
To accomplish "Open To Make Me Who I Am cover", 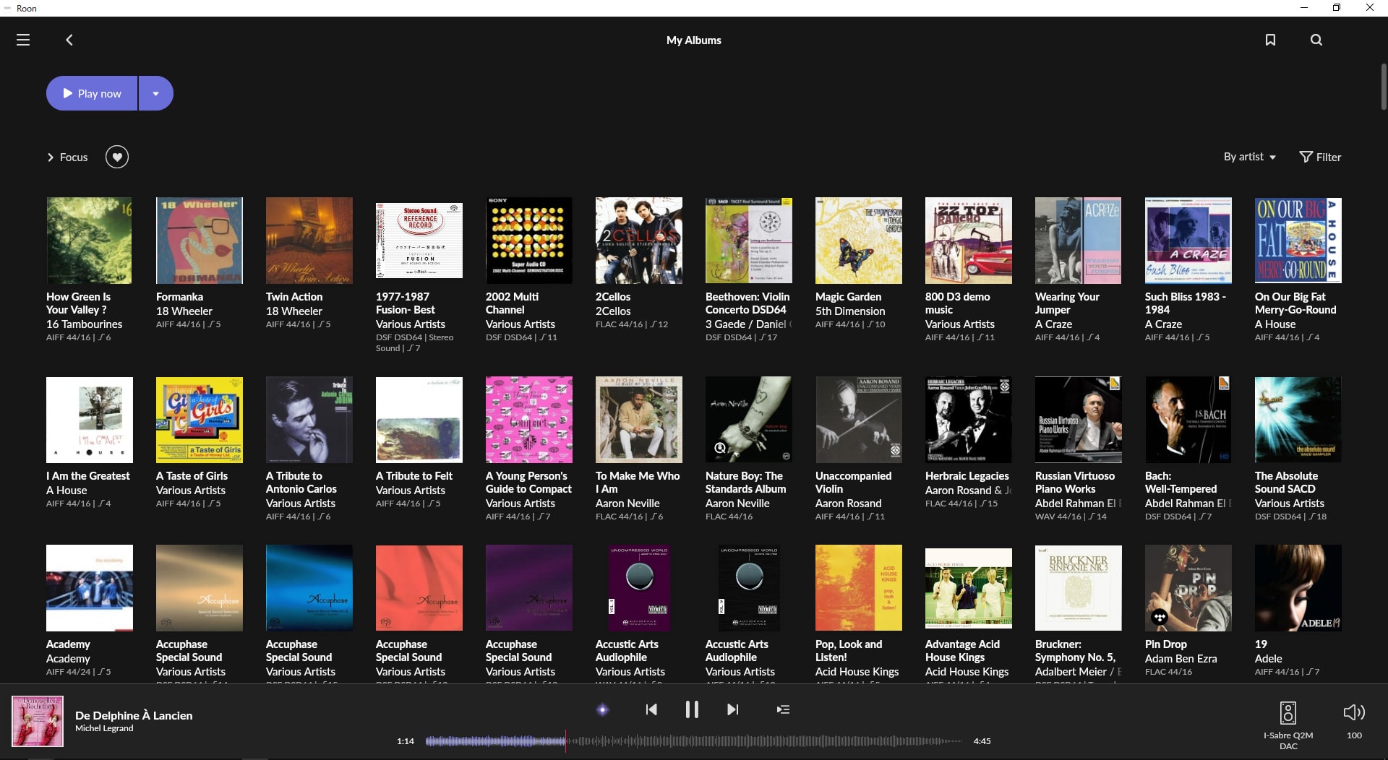I will [639, 420].
